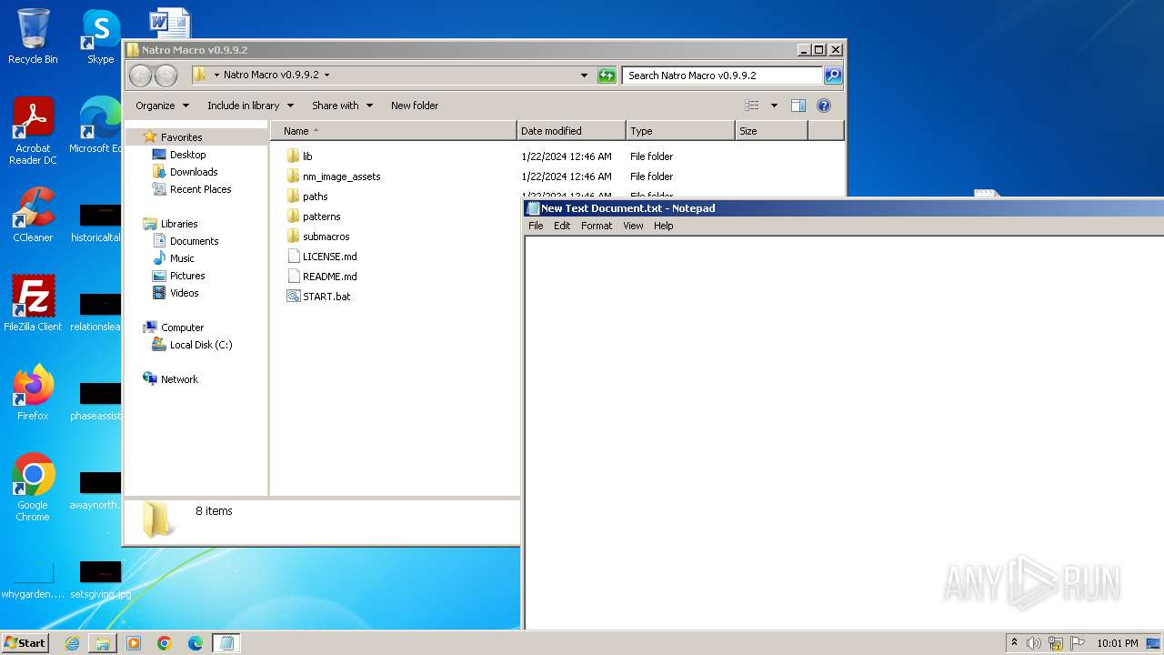Click Notepad taskbar button
This screenshot has height=655, width=1164.
pyautogui.click(x=226, y=643)
